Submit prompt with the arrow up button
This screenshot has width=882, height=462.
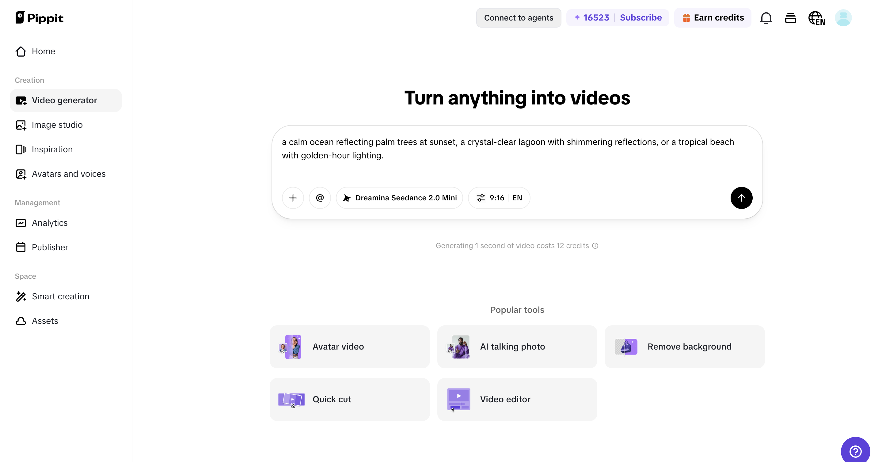tap(741, 198)
